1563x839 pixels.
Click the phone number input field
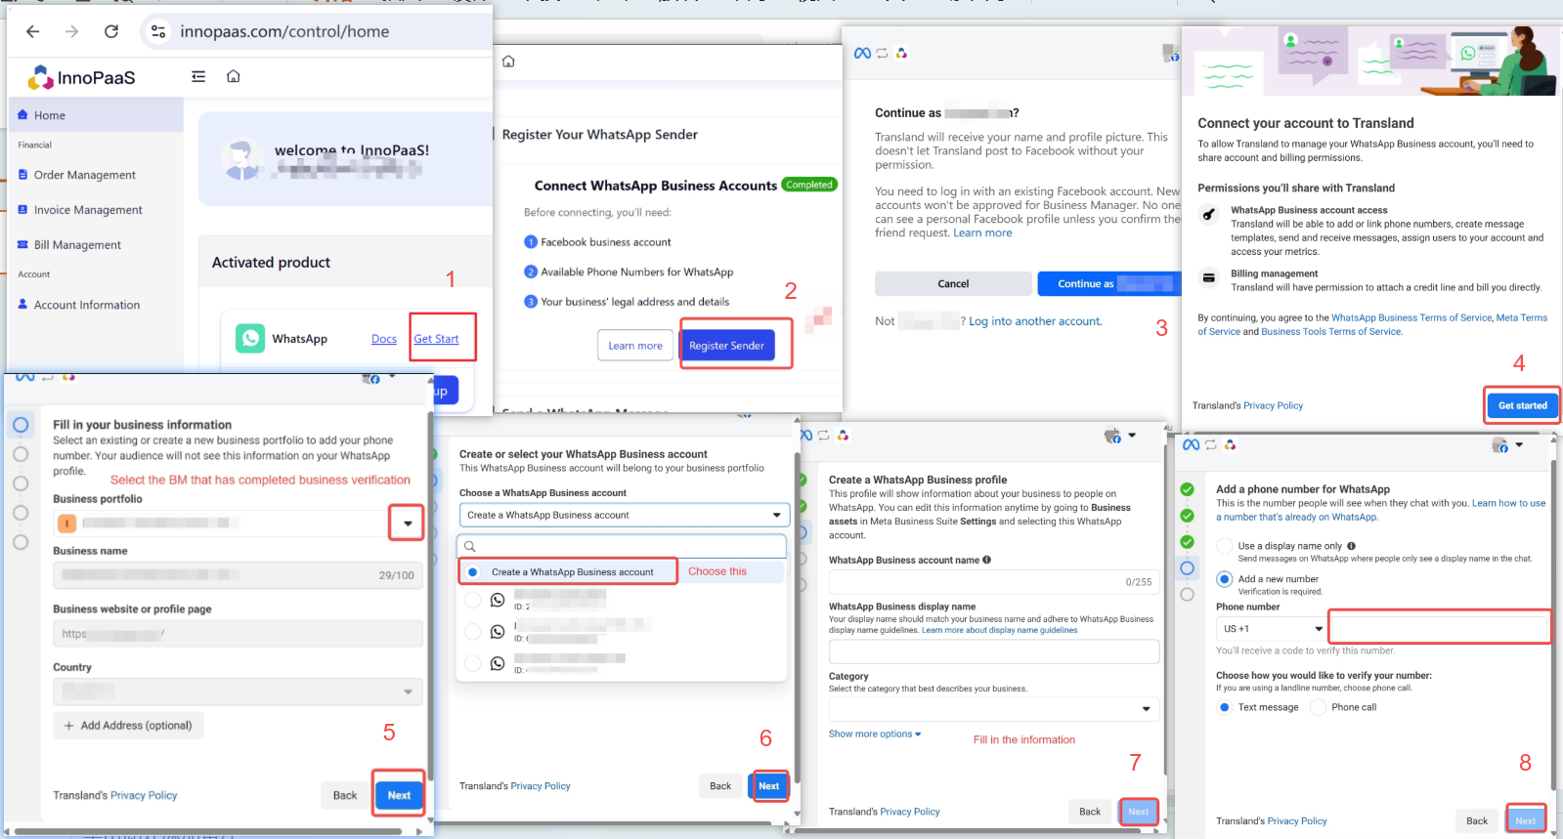pos(1440,628)
